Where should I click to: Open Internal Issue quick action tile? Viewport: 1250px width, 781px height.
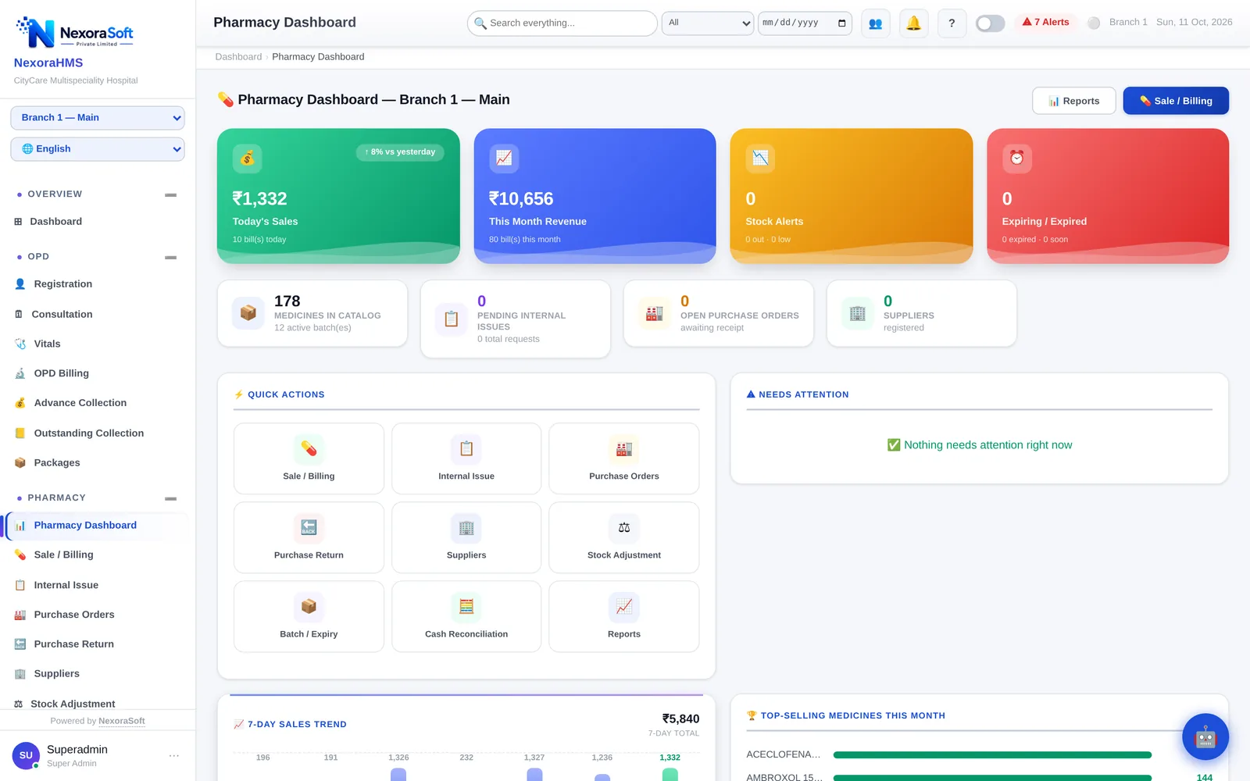[466, 458]
